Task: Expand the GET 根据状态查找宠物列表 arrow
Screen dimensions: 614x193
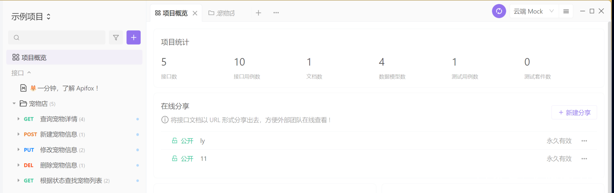Action: pos(18,180)
